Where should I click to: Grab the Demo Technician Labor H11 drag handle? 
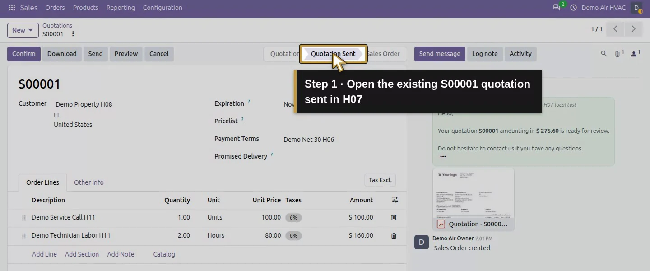24,236
